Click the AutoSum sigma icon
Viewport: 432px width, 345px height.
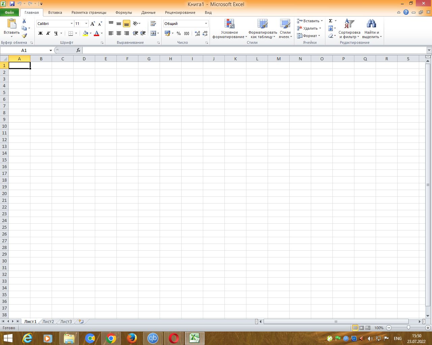pyautogui.click(x=331, y=21)
